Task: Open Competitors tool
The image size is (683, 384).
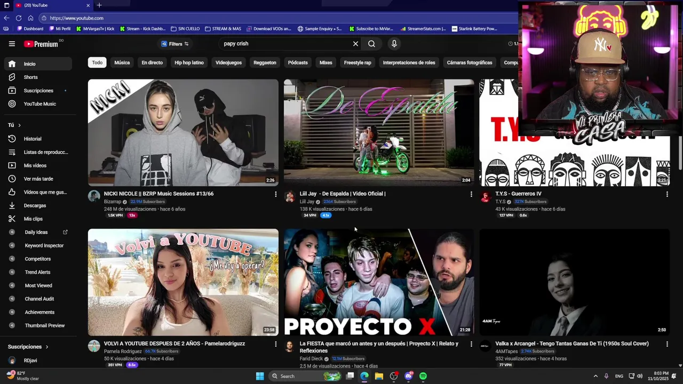Action: pyautogui.click(x=37, y=259)
